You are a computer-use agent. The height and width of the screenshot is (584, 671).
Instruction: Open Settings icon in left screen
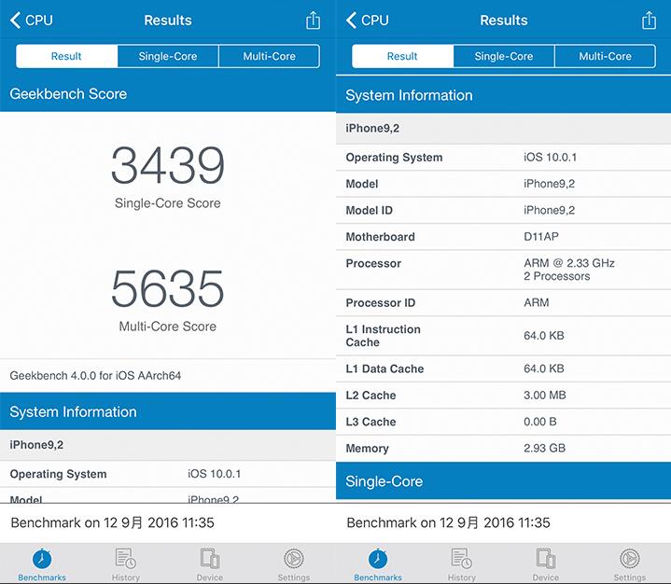[294, 558]
